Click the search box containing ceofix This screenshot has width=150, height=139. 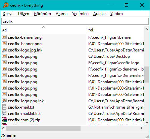(75, 21)
